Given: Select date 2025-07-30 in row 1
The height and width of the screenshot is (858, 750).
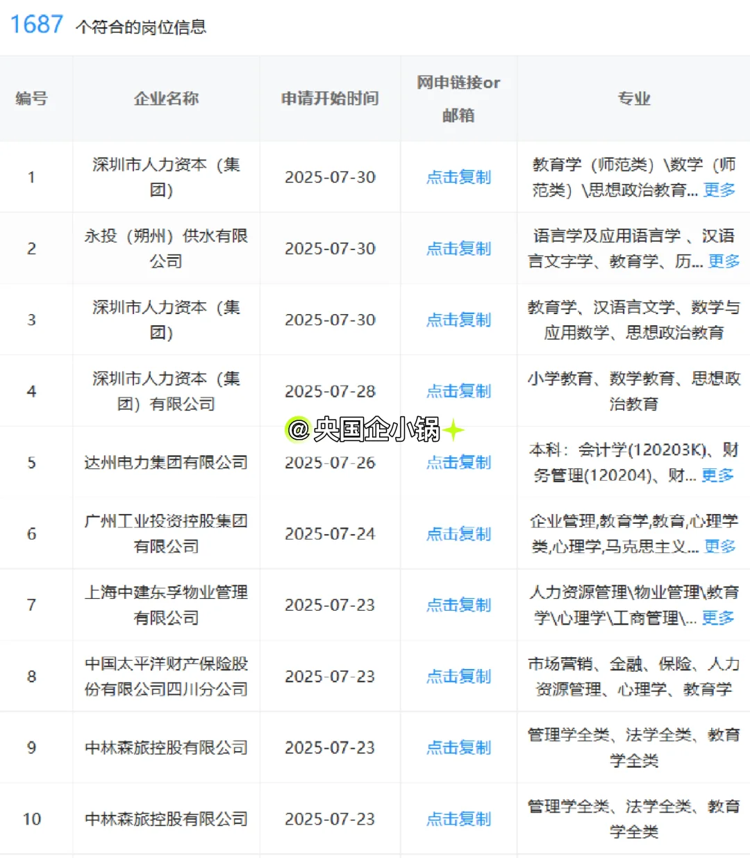Looking at the screenshot, I should (x=330, y=177).
